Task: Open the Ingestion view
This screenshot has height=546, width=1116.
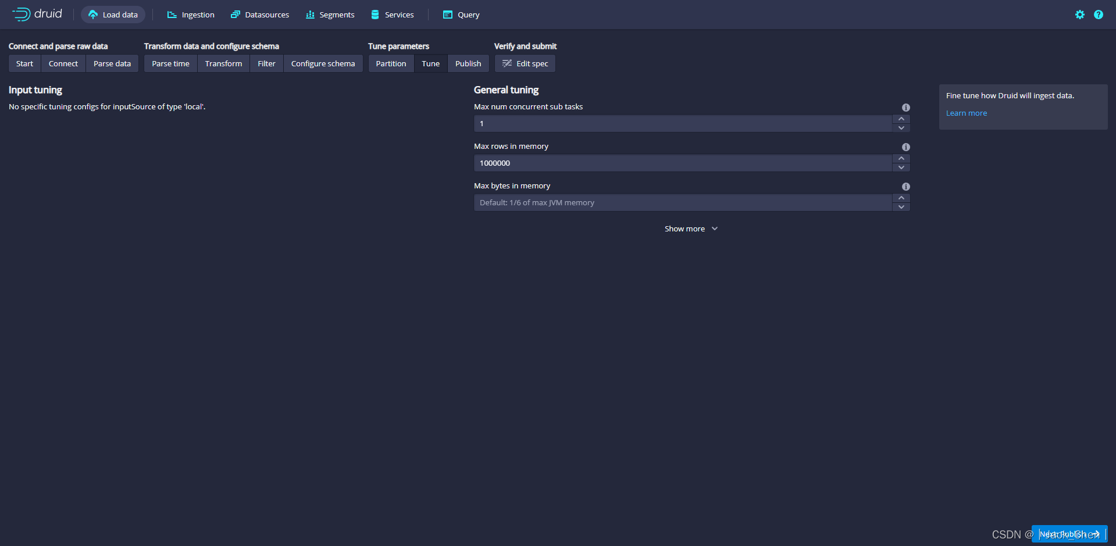Action: [x=191, y=15]
